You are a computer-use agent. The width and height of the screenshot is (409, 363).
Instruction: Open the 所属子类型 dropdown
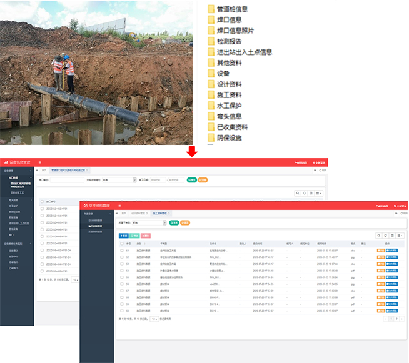tap(148, 222)
